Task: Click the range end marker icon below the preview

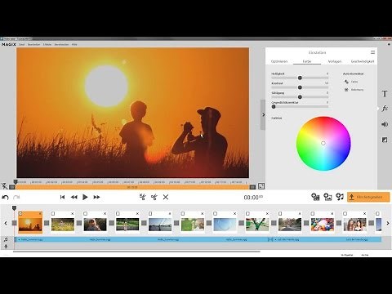Action: [252, 187]
